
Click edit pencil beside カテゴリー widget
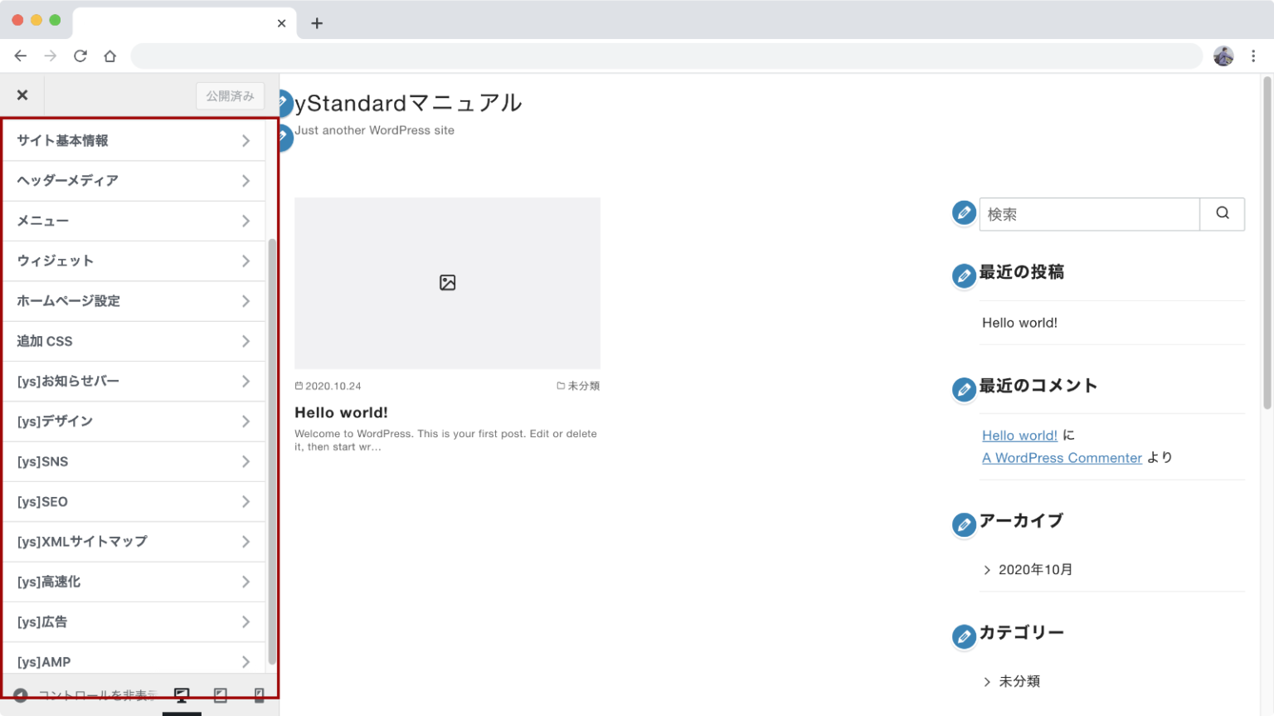(x=964, y=636)
